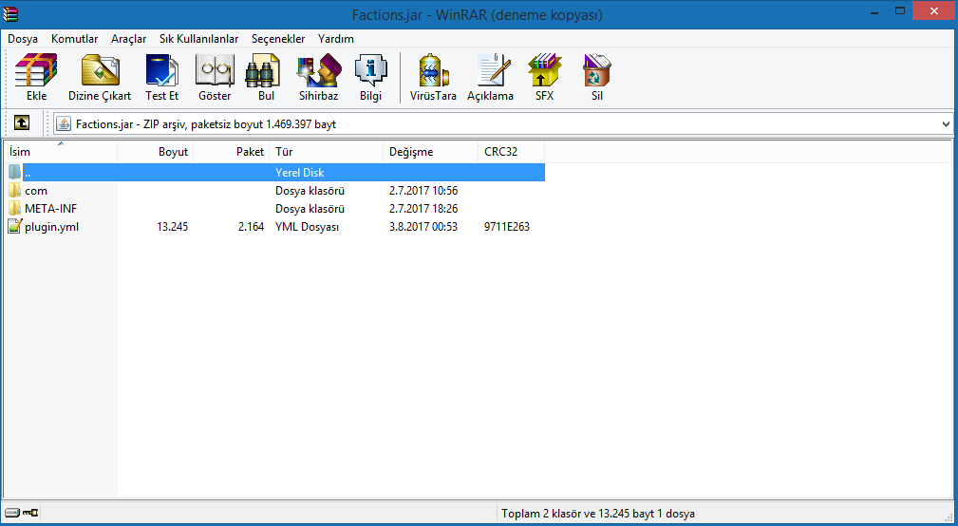The image size is (958, 526).
Task: Open the Araçlar menu
Action: 129,39
